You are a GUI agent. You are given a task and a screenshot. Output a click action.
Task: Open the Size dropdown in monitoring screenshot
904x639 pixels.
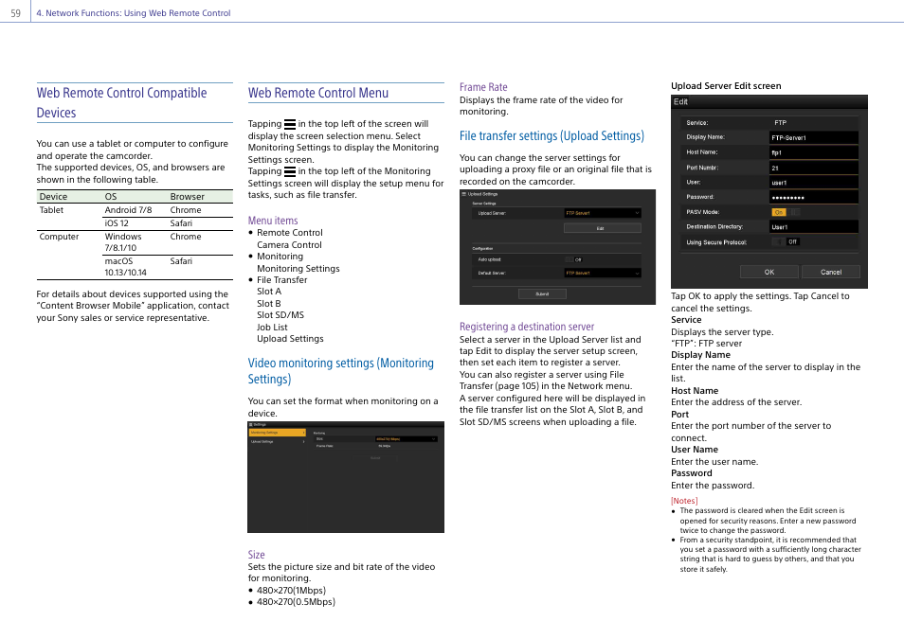407,439
